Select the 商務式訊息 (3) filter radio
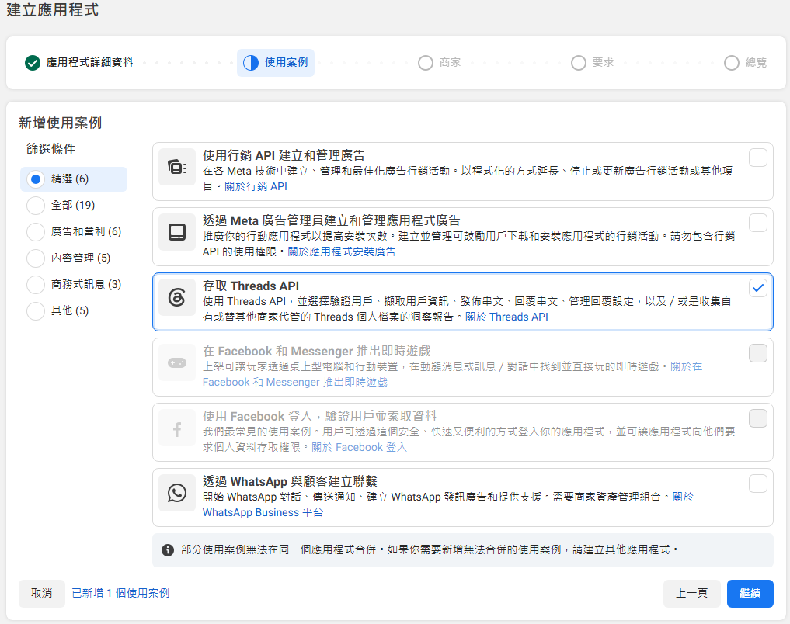Screen dimensions: 790x624 pos(36,284)
